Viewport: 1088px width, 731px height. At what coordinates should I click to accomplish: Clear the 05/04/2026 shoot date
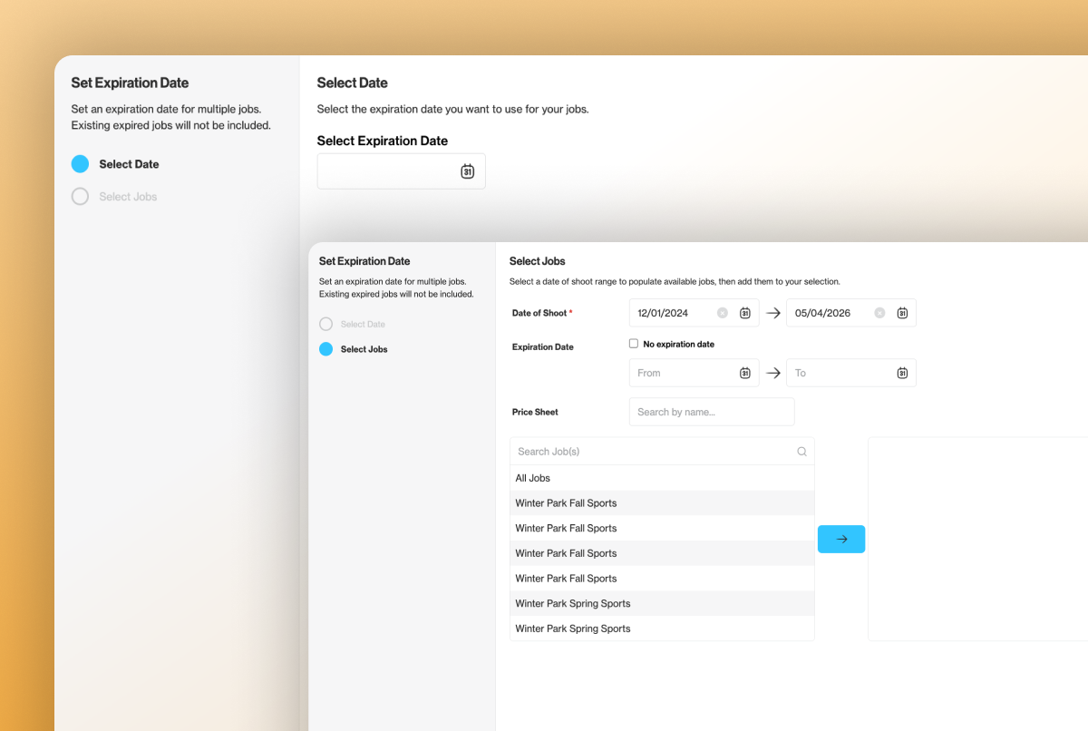tap(879, 313)
